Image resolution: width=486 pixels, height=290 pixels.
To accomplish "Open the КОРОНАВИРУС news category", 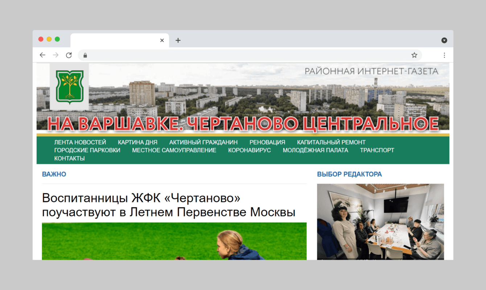I will pyautogui.click(x=249, y=150).
